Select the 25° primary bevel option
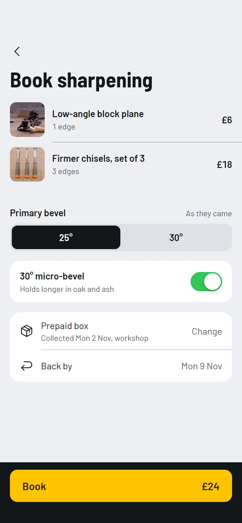The image size is (242, 523). click(66, 237)
